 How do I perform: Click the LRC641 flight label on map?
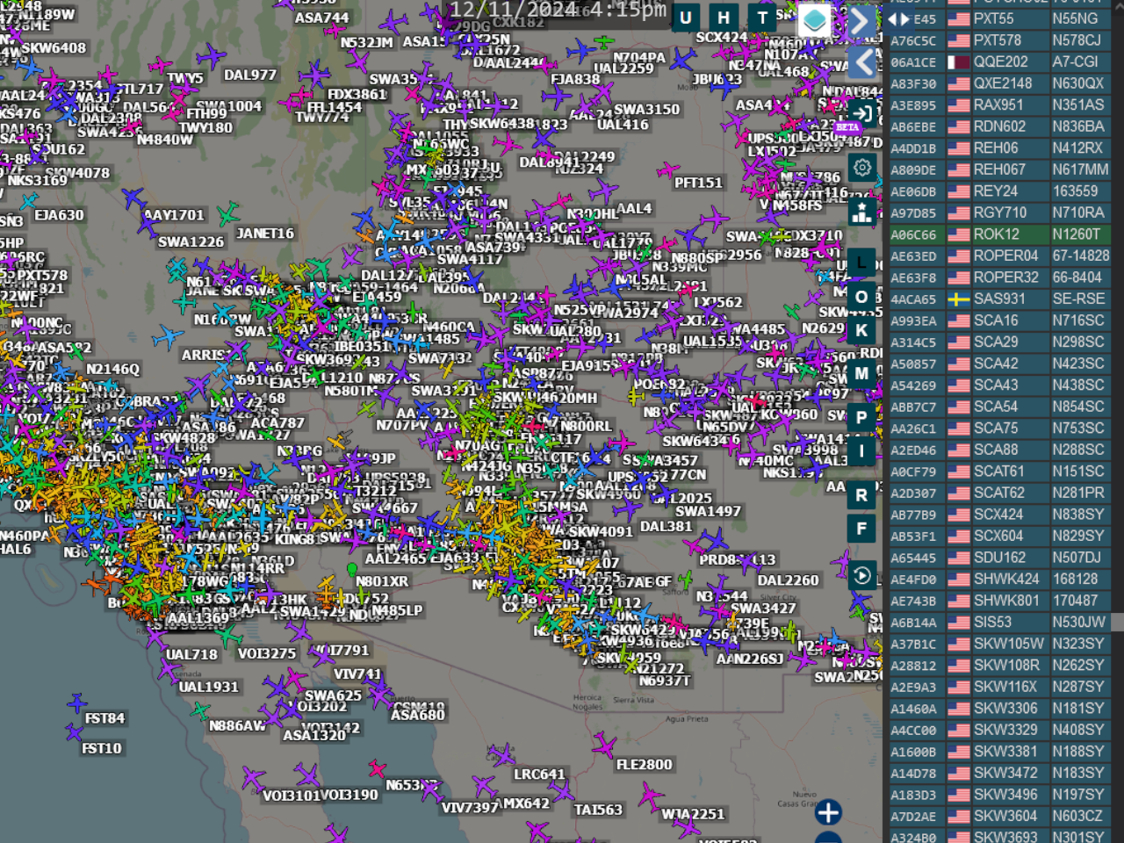[x=539, y=774]
